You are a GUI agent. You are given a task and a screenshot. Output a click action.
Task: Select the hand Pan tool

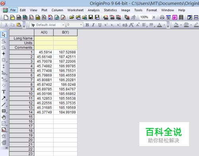4,117
